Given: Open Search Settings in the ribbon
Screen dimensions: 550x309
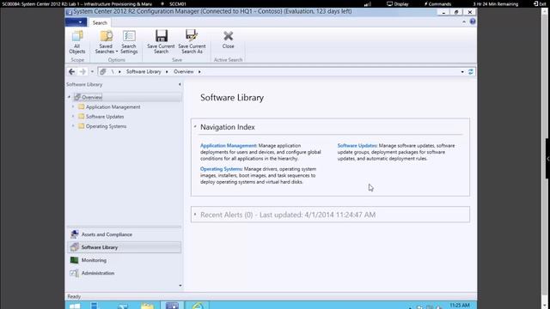Looking at the screenshot, I should point(129,42).
